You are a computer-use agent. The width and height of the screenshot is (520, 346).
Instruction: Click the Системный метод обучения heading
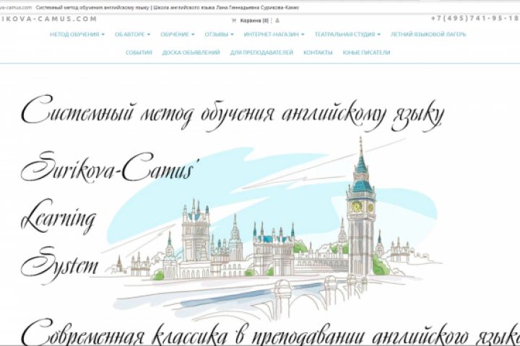coord(232,114)
